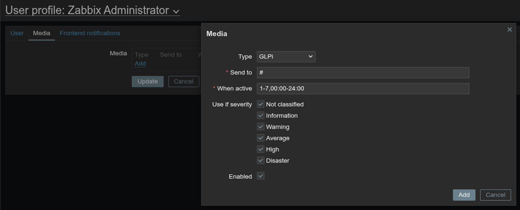Expand the User profile title chevron
This screenshot has height=210, width=520.
[176, 11]
